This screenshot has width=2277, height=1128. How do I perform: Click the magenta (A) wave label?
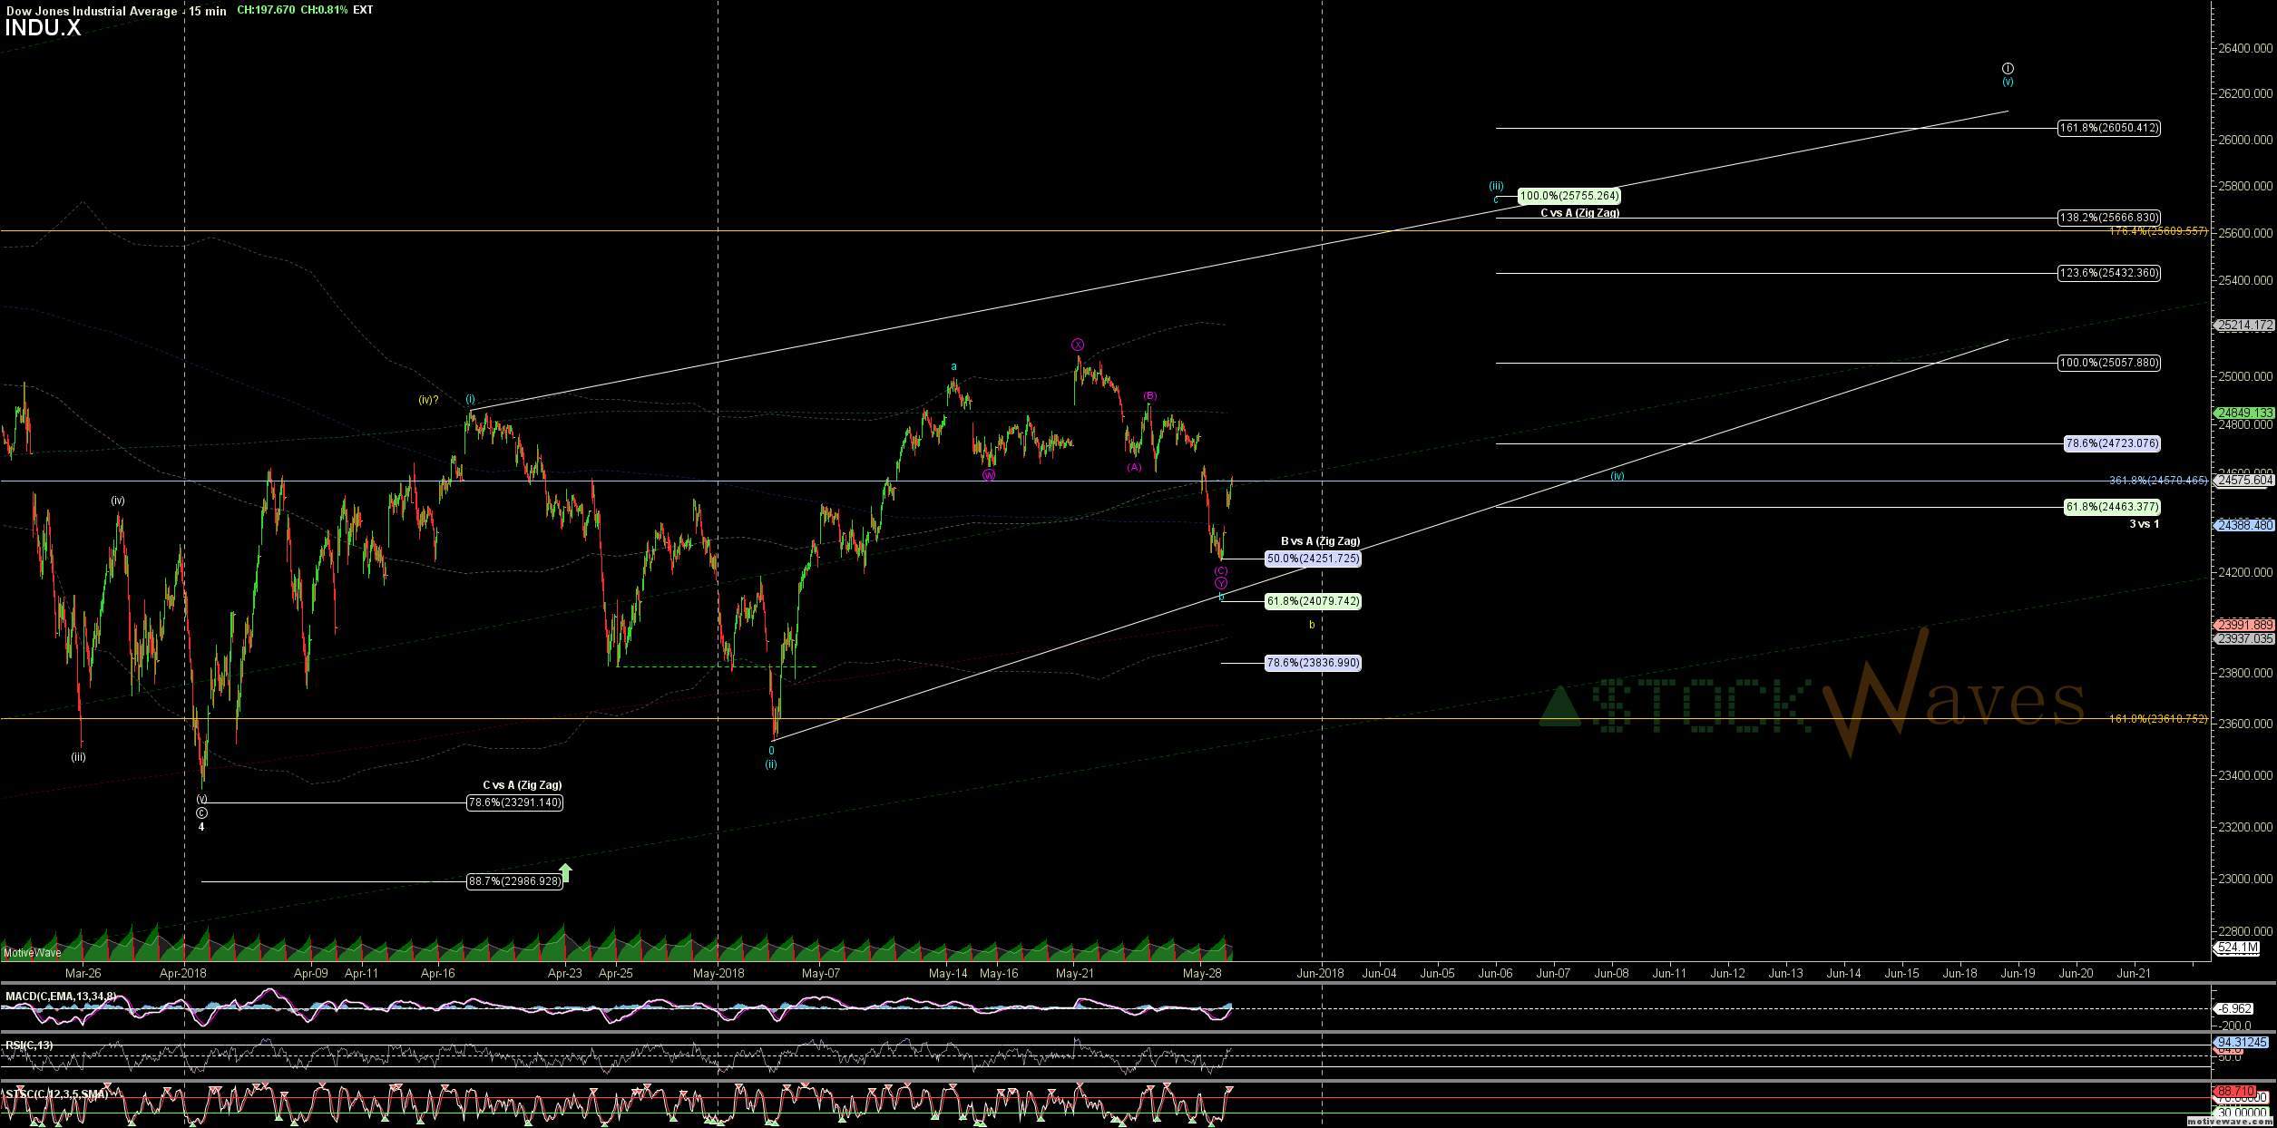tap(1134, 467)
